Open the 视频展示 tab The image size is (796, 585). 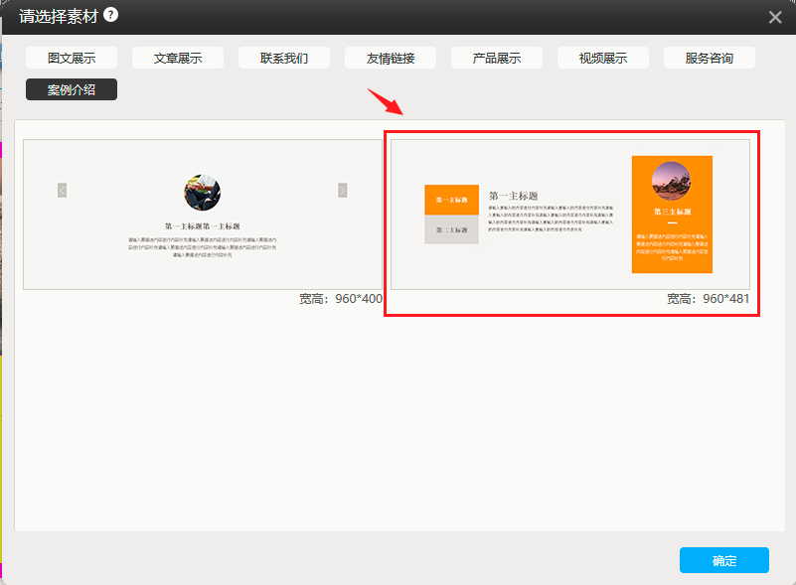click(603, 58)
